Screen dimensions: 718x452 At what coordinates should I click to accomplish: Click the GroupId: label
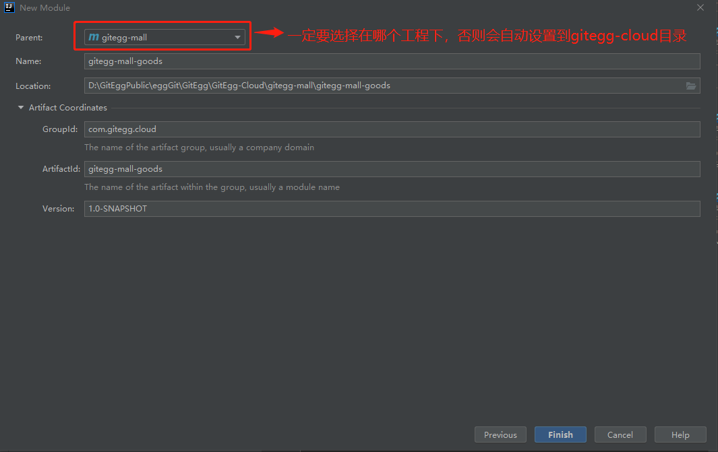(x=60, y=129)
